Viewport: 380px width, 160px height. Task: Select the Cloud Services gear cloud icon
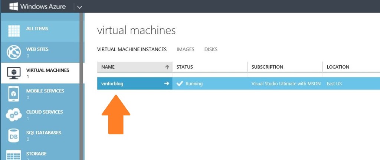pyautogui.click(x=14, y=115)
